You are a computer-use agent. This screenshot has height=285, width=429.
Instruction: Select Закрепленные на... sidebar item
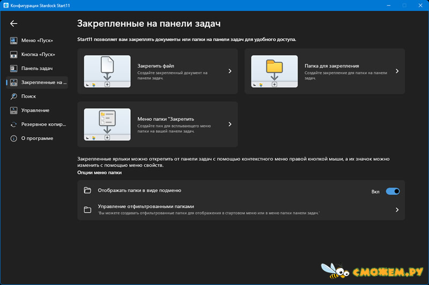pos(37,82)
